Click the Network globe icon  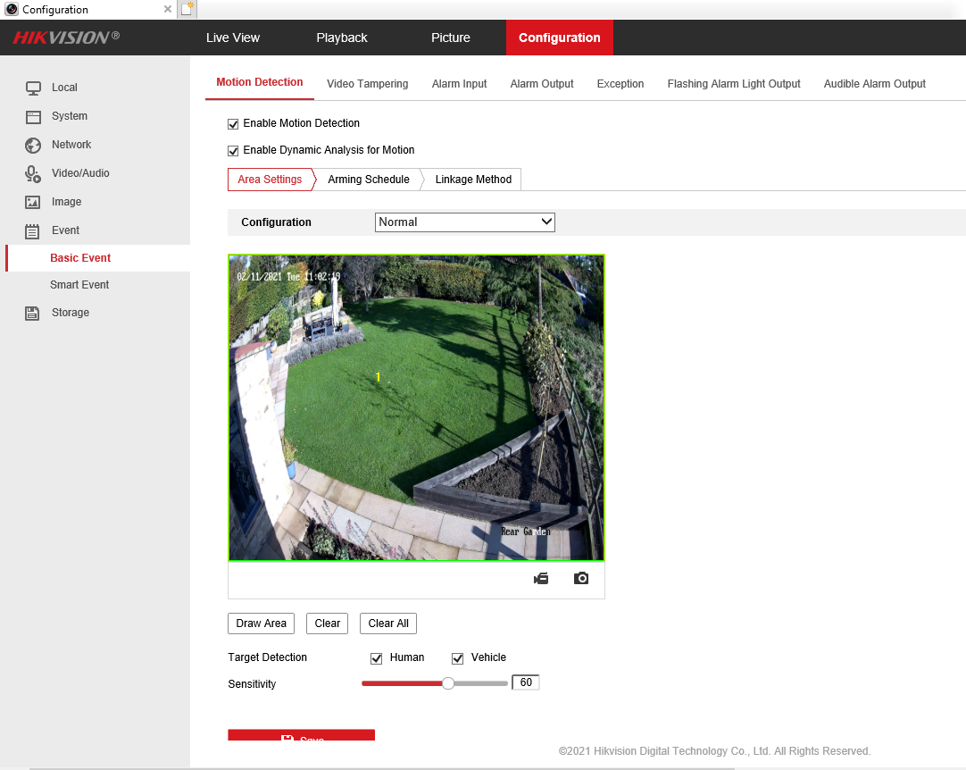tap(33, 145)
